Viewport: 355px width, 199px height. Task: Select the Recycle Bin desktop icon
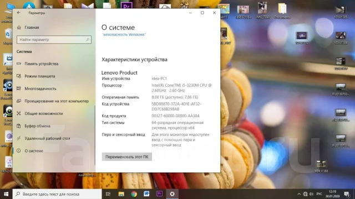click(x=8, y=36)
